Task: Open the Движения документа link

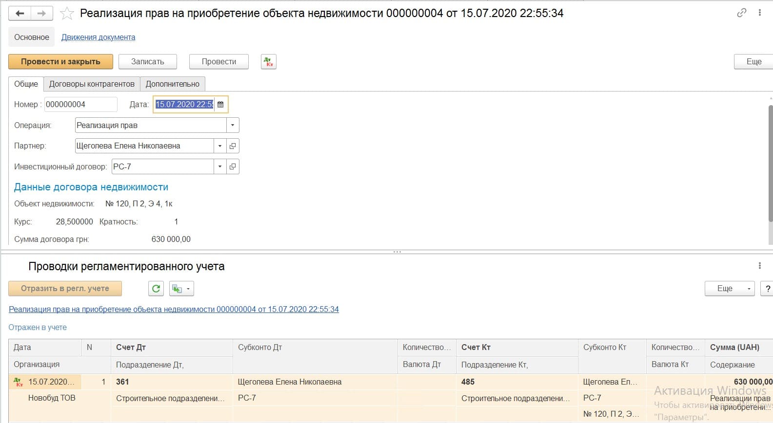Action: point(98,37)
